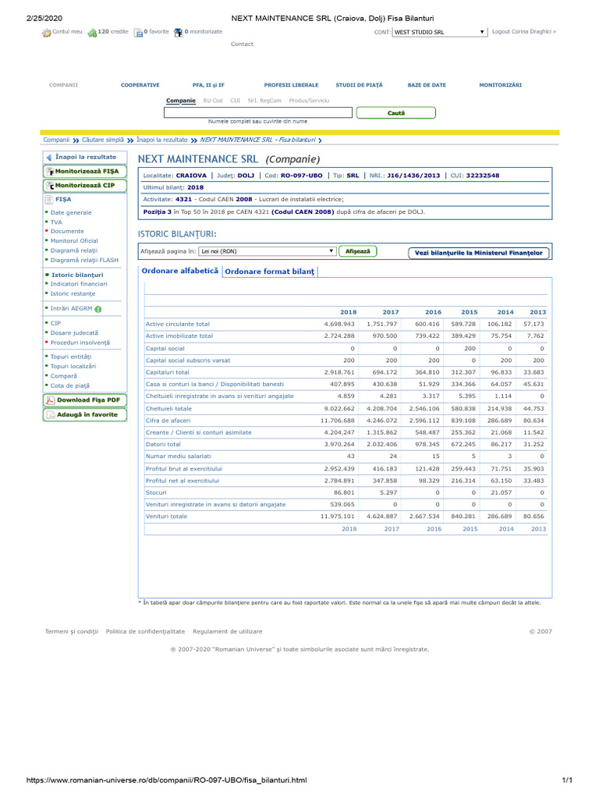Image resolution: width=599 pixels, height=799 pixels.
Task: Click the FIȘA document icon in sidebar
Action: (x=49, y=200)
